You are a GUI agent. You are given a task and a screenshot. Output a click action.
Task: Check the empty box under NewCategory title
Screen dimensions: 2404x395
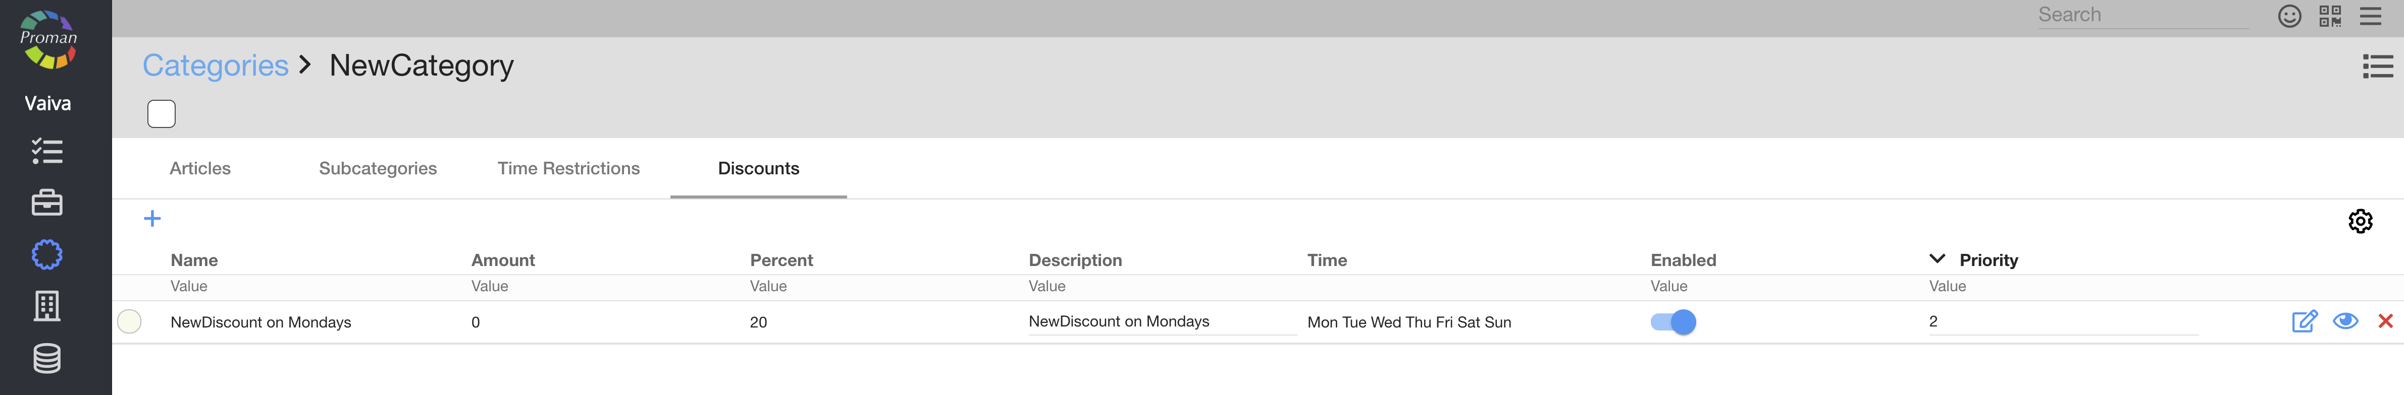(162, 114)
